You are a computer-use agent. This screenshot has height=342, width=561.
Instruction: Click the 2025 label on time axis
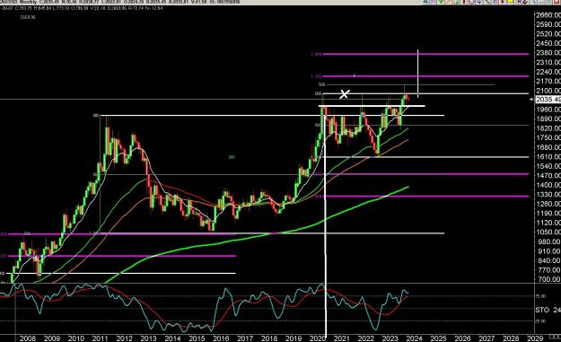438,338
